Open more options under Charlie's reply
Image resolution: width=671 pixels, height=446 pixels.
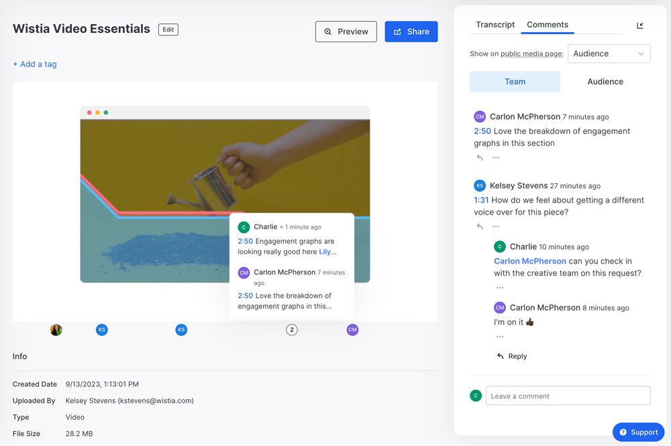click(499, 288)
